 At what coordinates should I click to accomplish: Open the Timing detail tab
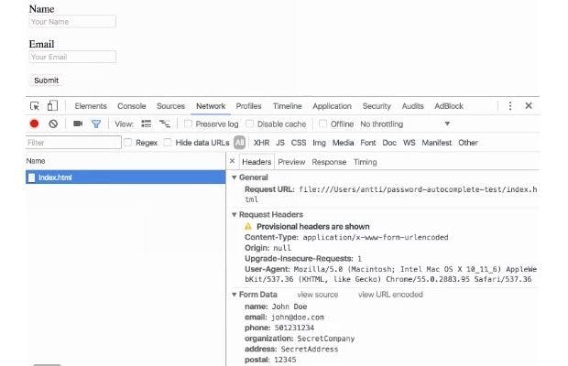click(x=366, y=162)
